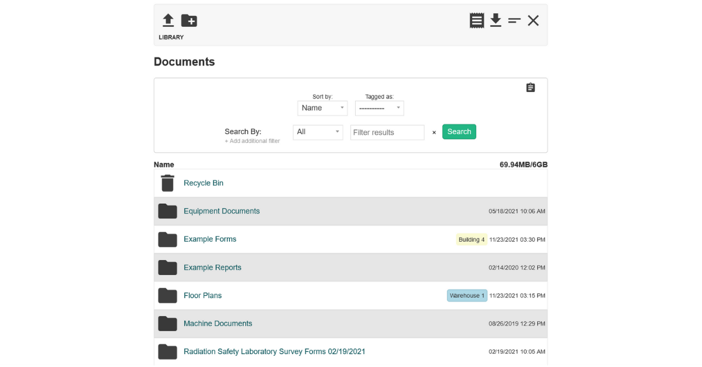Click the Equipment Documents folder icon
702x367 pixels.
pos(168,211)
